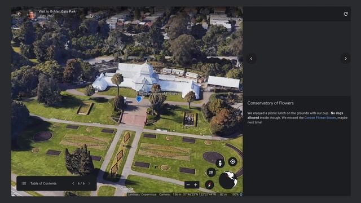Show previous photo in the right panel

coord(251,59)
